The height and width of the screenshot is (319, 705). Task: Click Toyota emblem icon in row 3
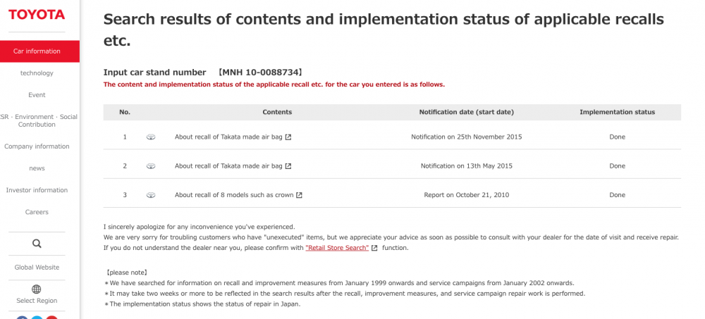[151, 196]
